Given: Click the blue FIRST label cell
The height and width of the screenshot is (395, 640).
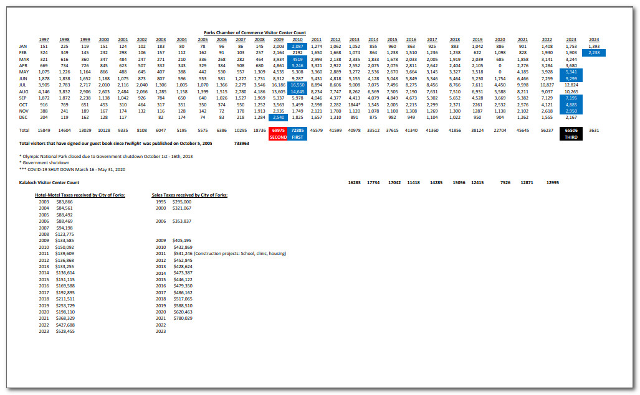Looking at the screenshot, I should [297, 137].
